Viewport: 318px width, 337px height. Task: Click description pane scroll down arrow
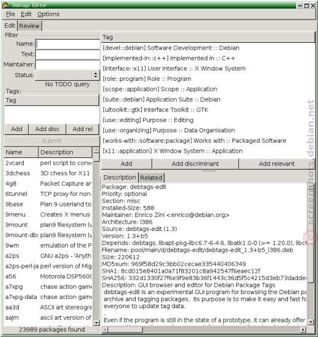pos(311,322)
